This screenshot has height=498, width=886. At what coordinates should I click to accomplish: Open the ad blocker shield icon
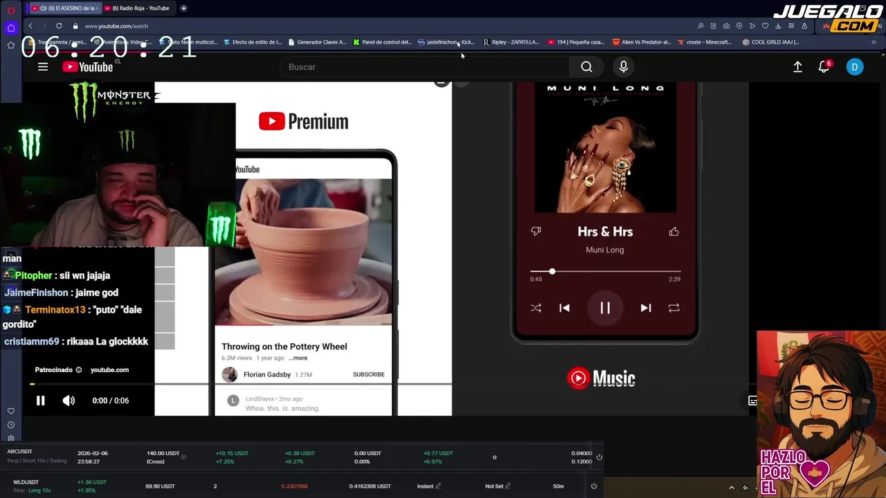pos(739,26)
